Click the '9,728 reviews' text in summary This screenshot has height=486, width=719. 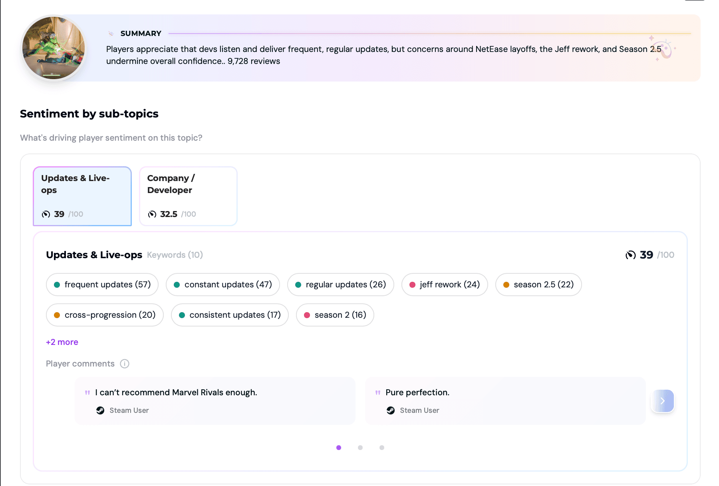(x=254, y=61)
